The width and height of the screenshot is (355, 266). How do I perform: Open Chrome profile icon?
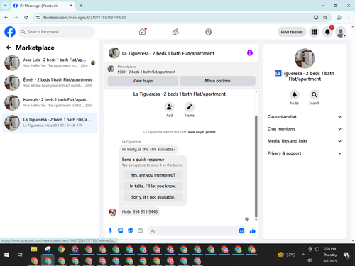(339, 17)
